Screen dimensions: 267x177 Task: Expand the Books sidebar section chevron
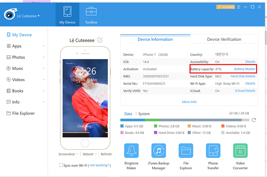pyautogui.click(x=44, y=91)
